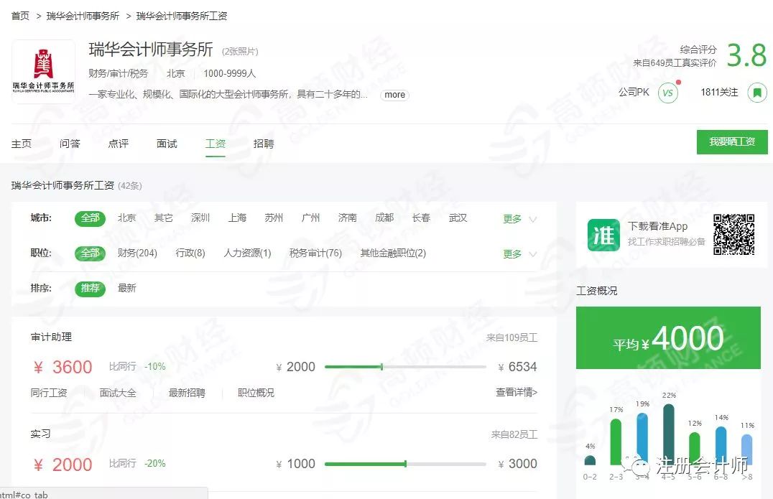Switch to the 主页 tab
The image size is (773, 499).
pyautogui.click(x=22, y=144)
